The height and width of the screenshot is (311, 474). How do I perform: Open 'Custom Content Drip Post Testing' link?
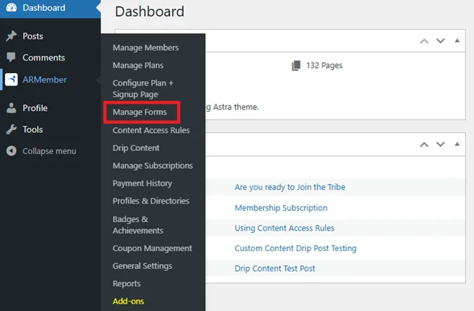(295, 248)
